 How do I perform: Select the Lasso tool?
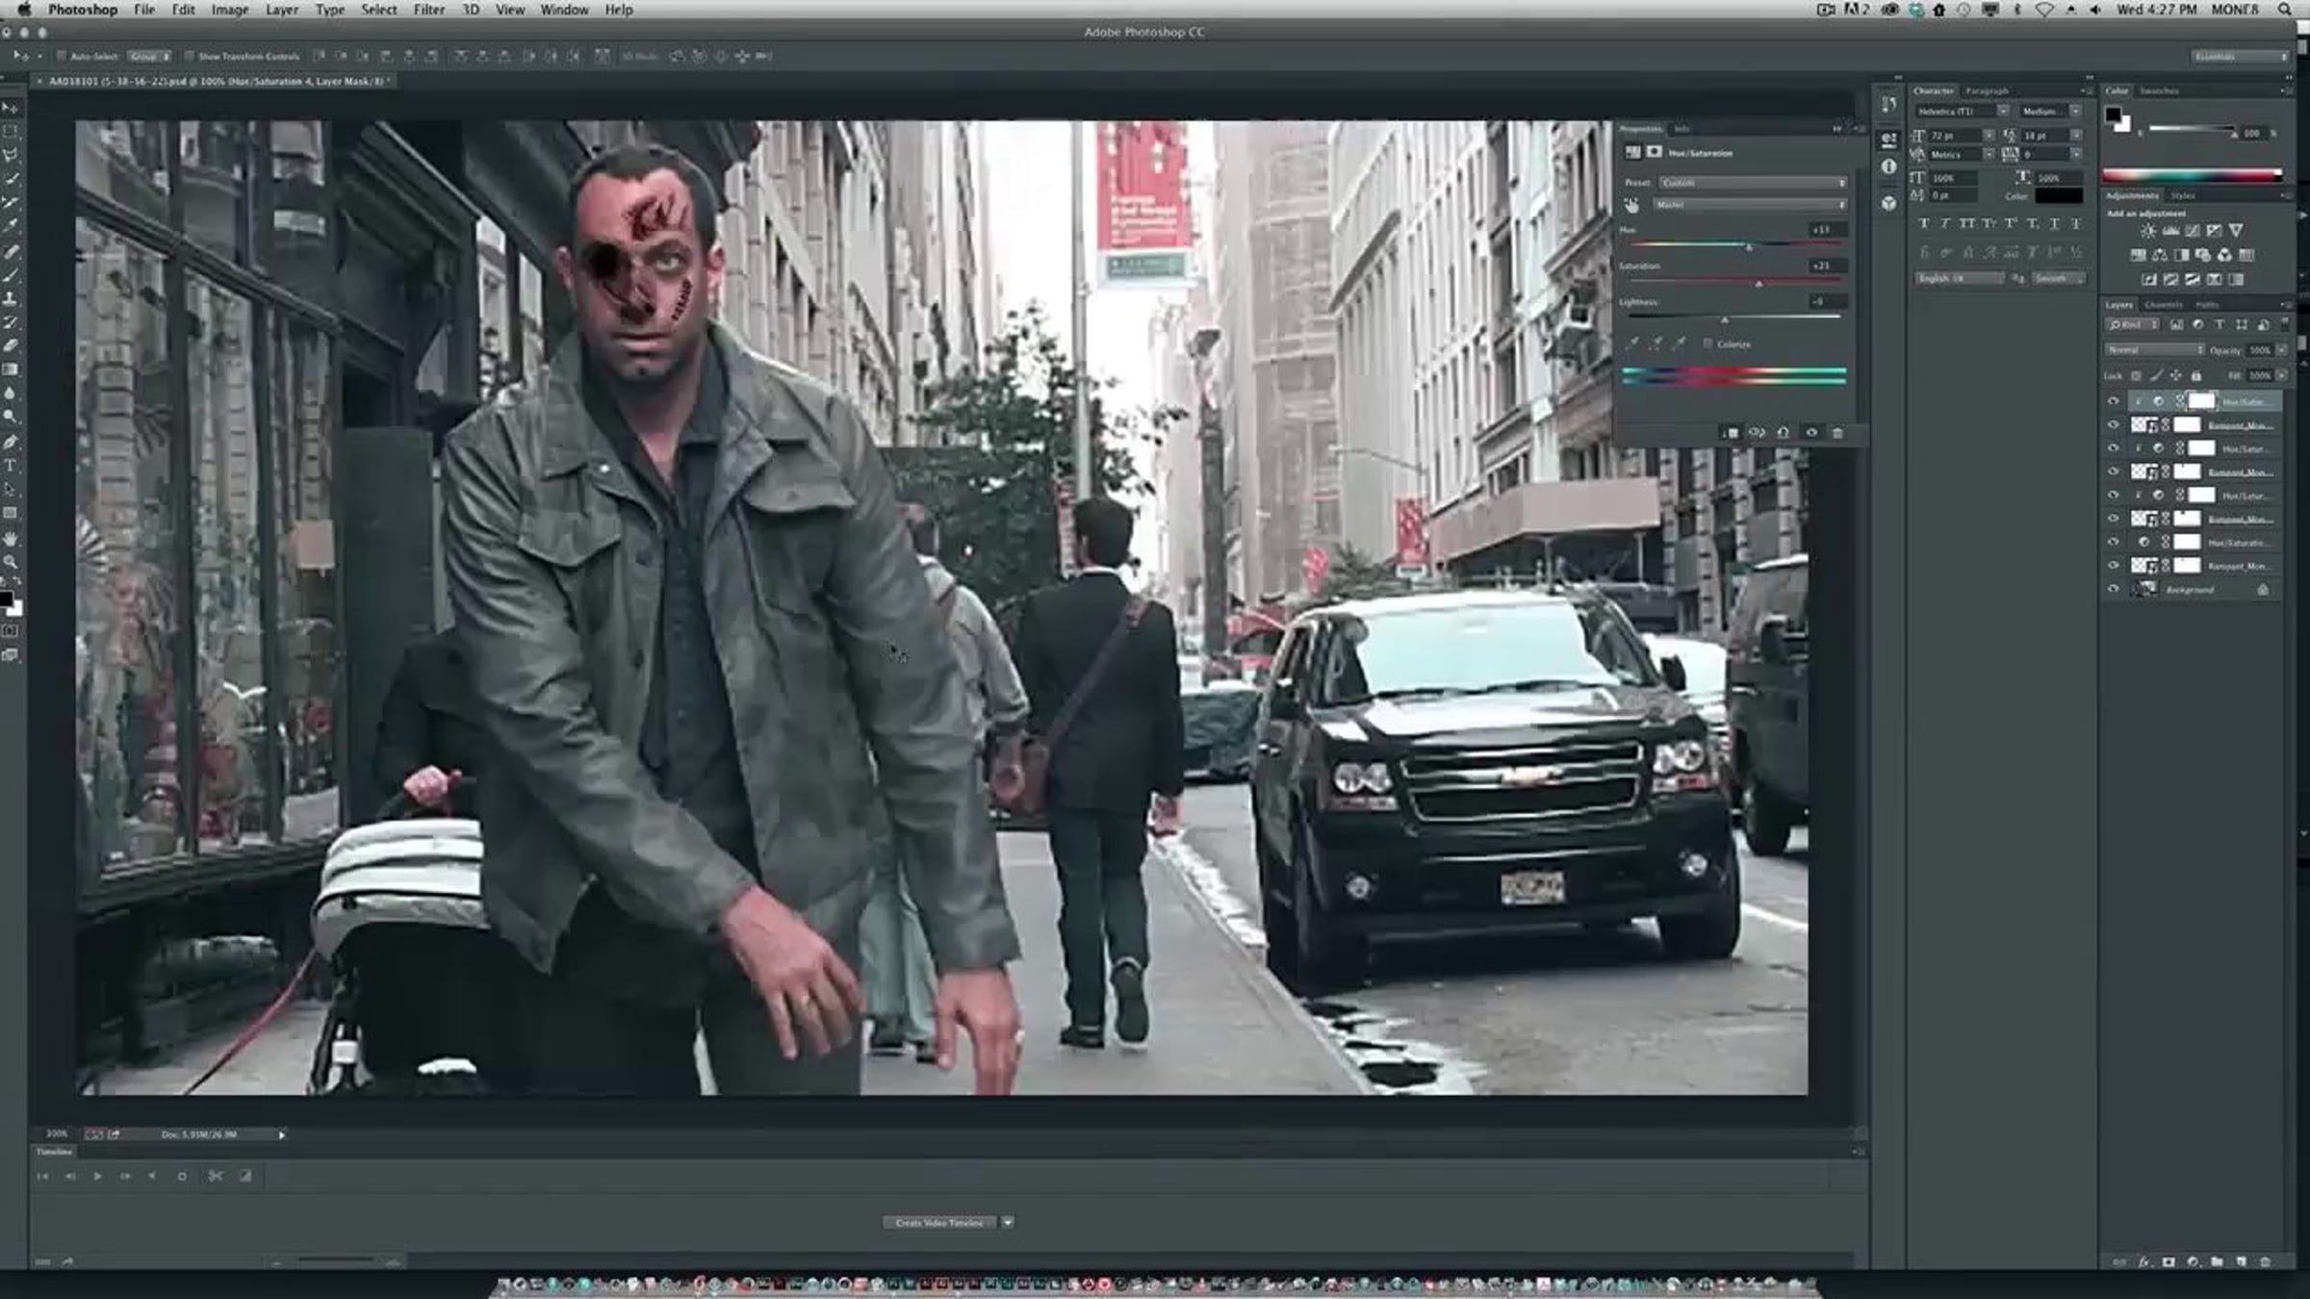point(11,155)
